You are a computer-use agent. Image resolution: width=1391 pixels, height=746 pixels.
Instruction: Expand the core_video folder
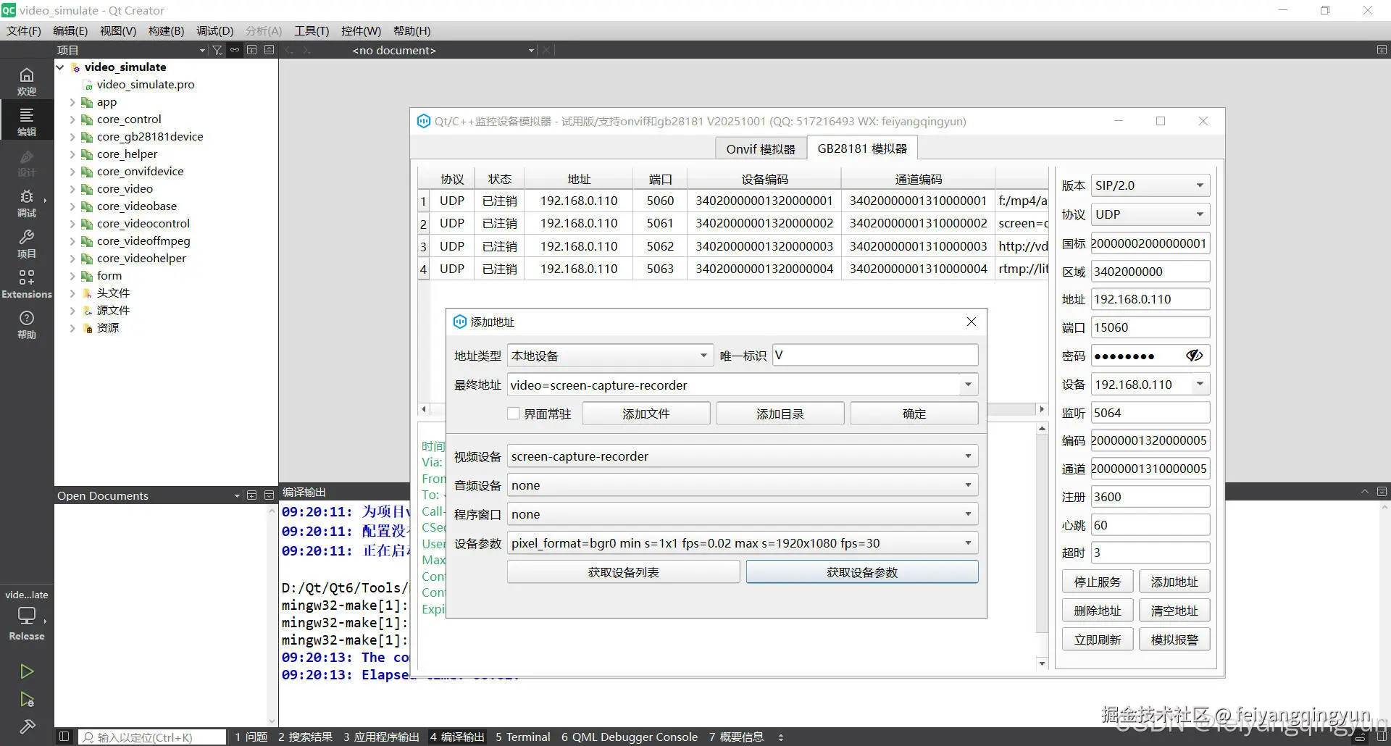[x=72, y=189]
